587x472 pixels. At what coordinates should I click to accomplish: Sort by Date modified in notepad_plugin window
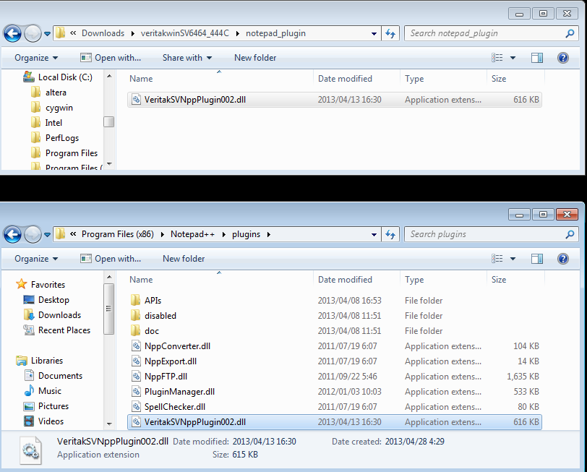coord(345,79)
